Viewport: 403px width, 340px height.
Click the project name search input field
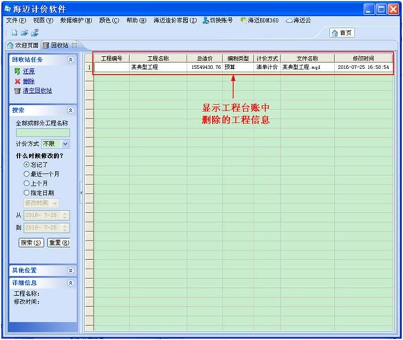tap(43, 133)
